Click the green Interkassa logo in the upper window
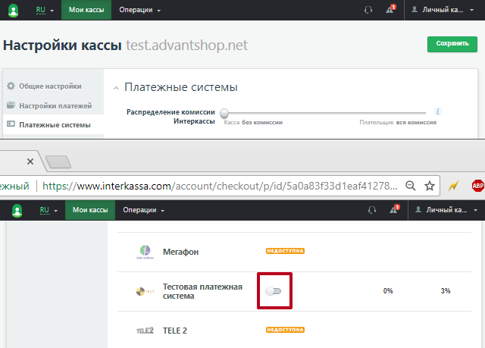 coord(13,10)
